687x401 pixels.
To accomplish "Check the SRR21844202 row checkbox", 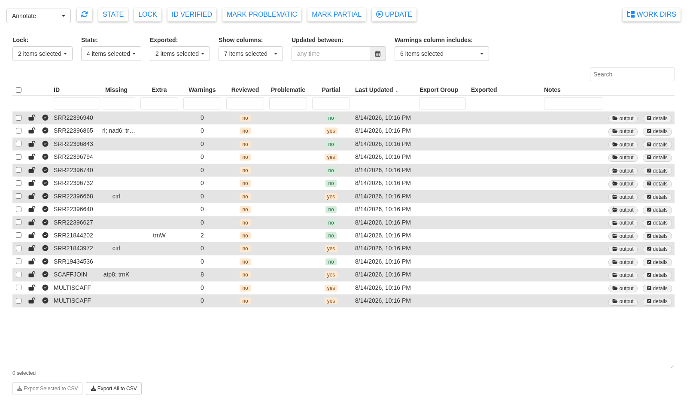I will (x=18, y=235).
